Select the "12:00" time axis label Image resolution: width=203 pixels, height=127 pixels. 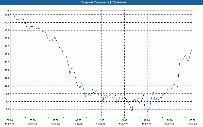coord(101,120)
